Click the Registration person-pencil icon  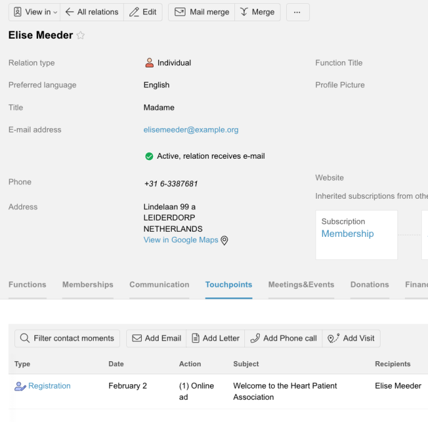click(20, 386)
